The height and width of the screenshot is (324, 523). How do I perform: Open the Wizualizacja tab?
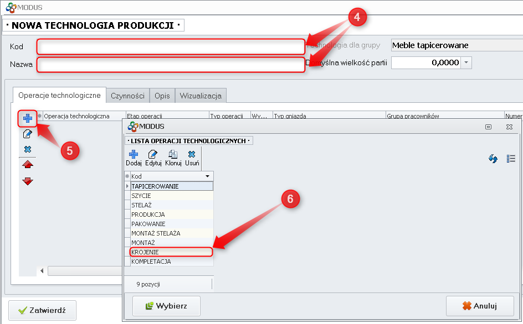tap(201, 96)
